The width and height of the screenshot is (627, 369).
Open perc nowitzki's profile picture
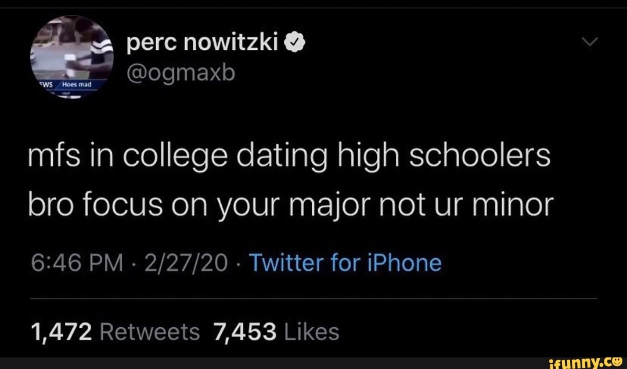click(72, 57)
